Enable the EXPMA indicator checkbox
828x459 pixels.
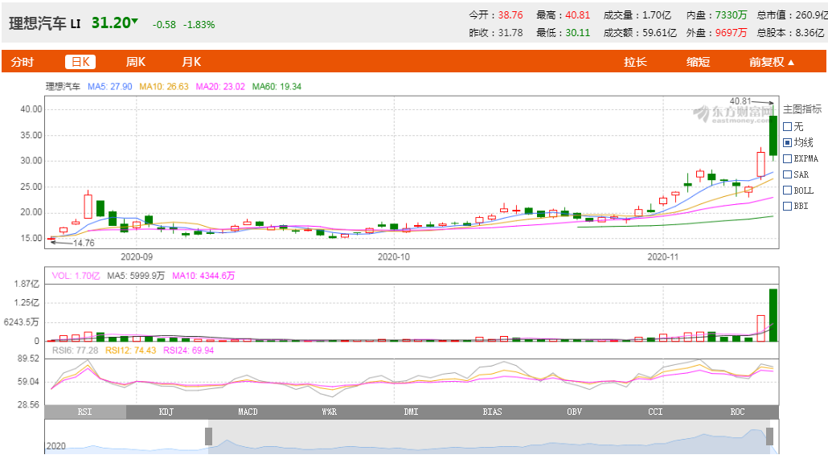[787, 158]
